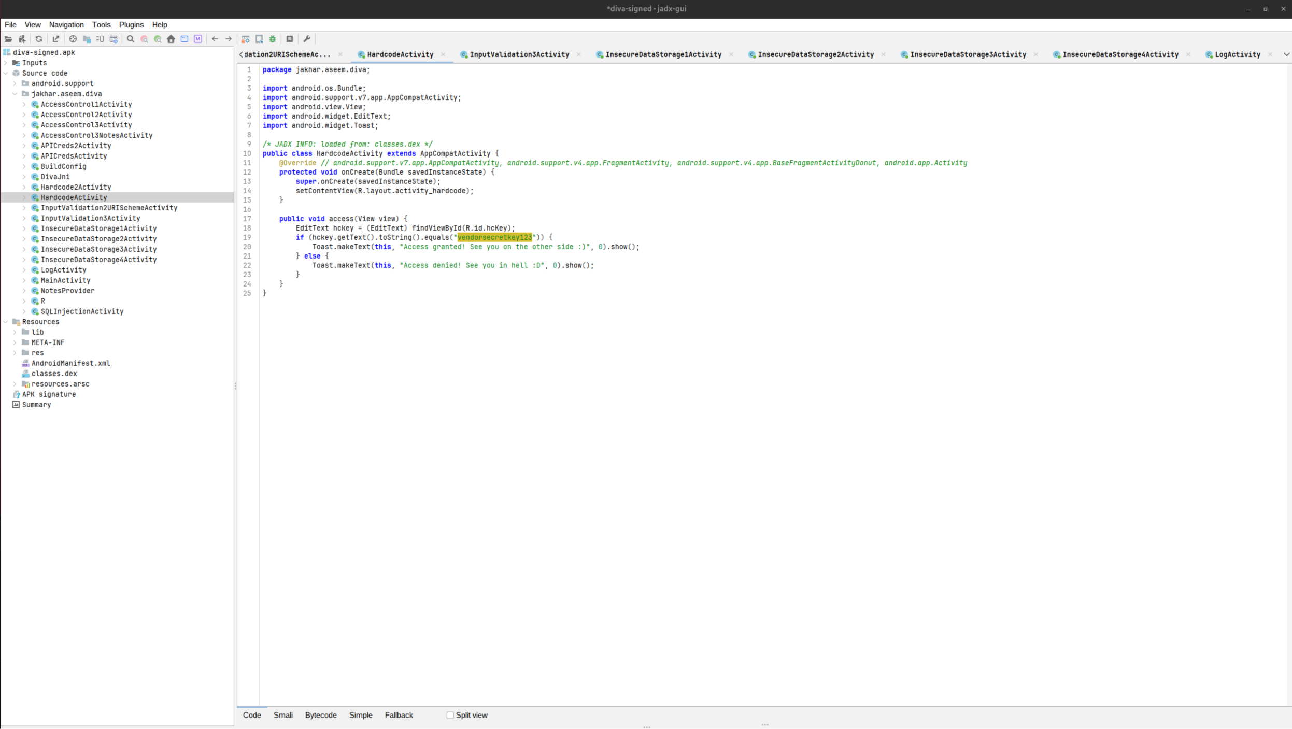This screenshot has height=729, width=1292.
Task: Select Hardcode2Activity class in tree
Action: (76, 187)
